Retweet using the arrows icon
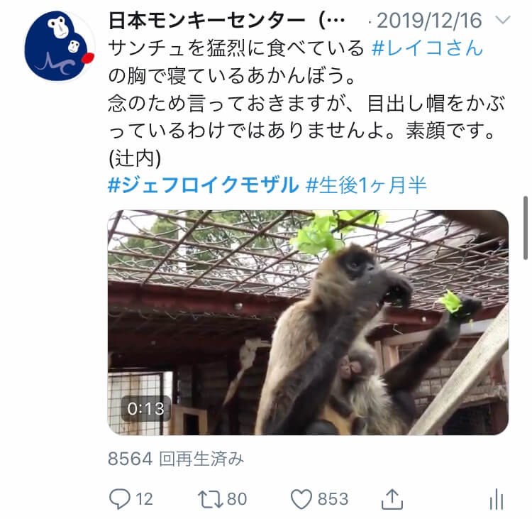532x519 pixels. tap(210, 499)
